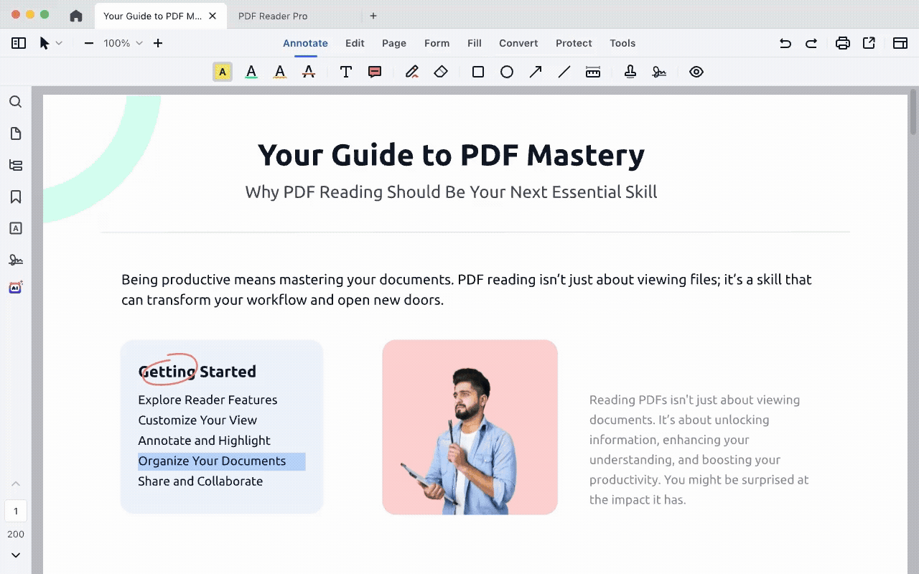Select the Arrow shape tool
The image size is (919, 574).
point(536,72)
